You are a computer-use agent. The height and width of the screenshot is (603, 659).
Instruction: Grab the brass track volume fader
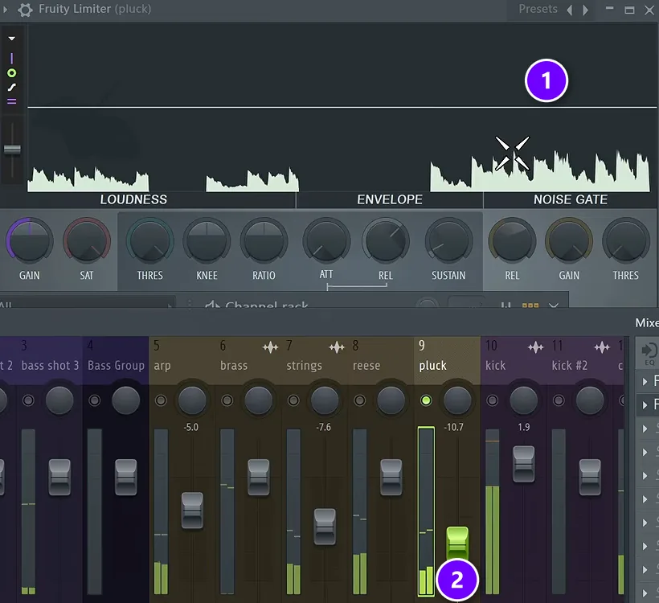(259, 478)
